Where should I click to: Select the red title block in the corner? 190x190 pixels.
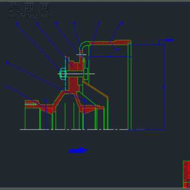tap(186, 174)
